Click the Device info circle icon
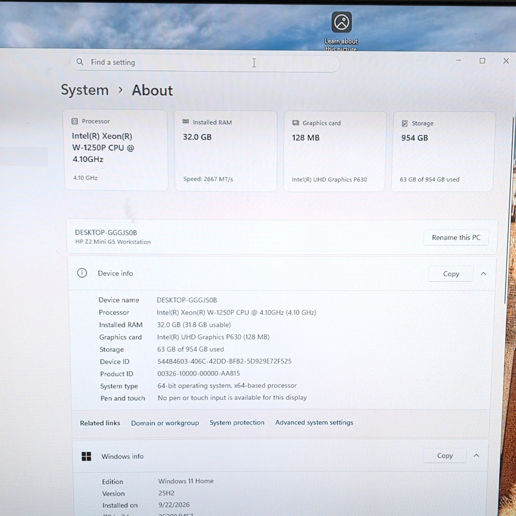The width and height of the screenshot is (516, 516). pyautogui.click(x=82, y=273)
